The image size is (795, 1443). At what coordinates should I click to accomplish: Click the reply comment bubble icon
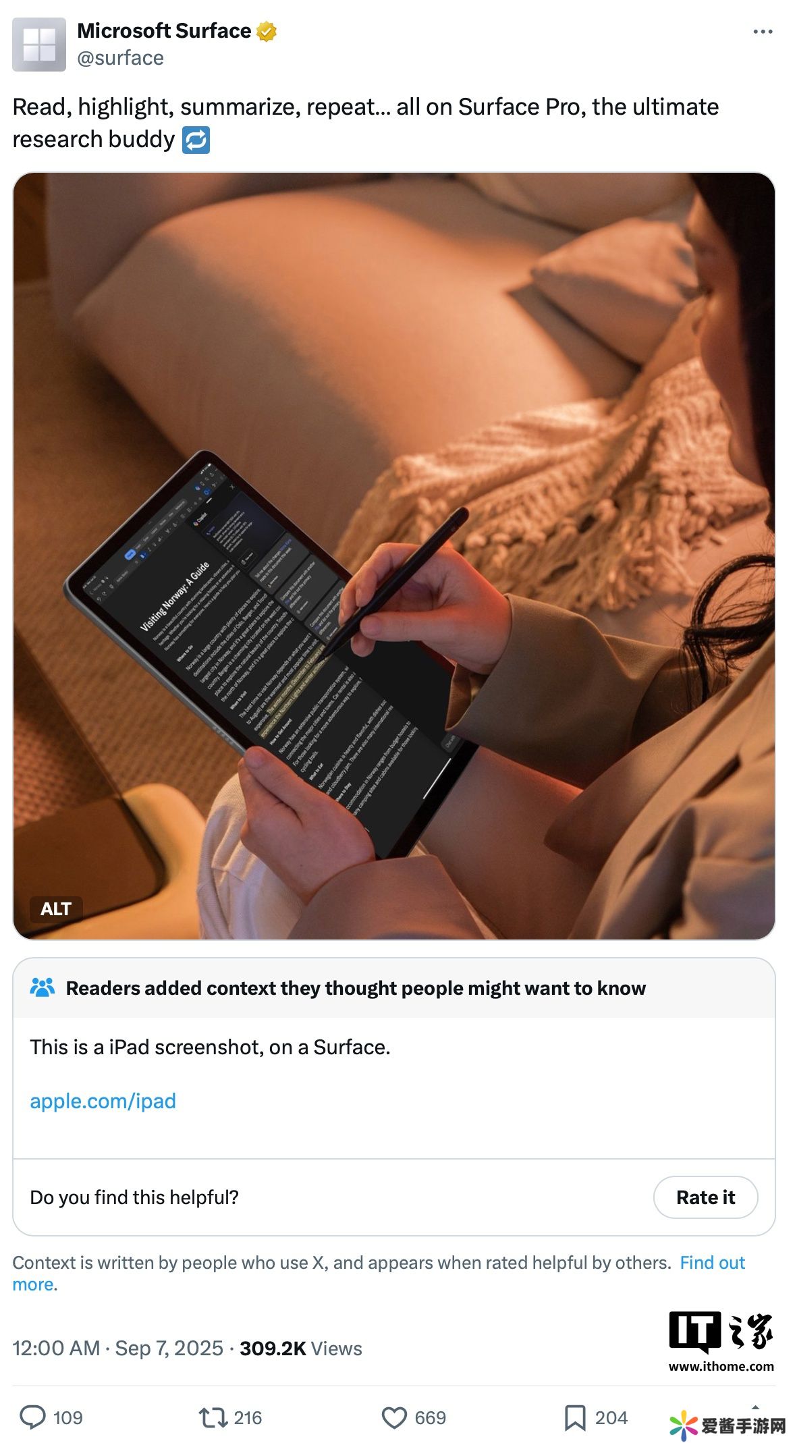click(x=32, y=1417)
